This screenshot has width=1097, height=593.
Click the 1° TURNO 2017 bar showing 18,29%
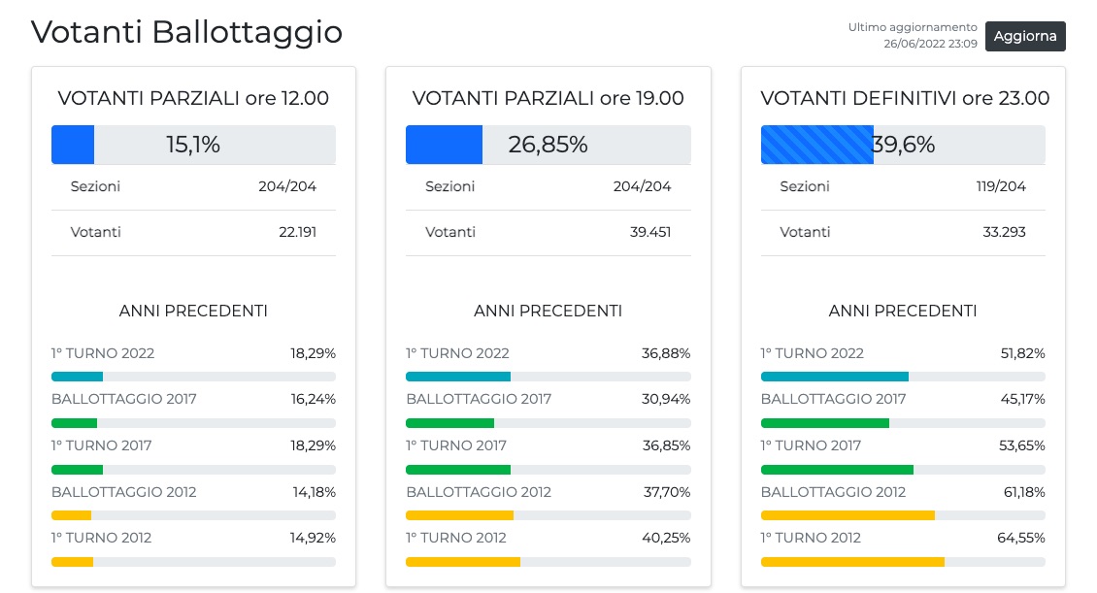point(193,469)
